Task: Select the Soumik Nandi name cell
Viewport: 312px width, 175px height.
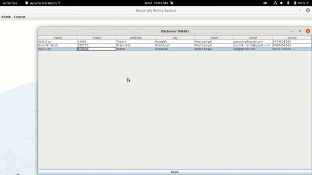Action: click(x=58, y=45)
